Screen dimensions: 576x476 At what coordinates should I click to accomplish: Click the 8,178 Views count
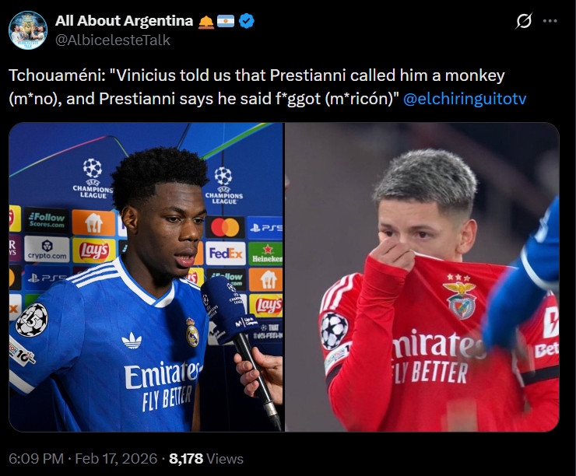tap(206, 459)
